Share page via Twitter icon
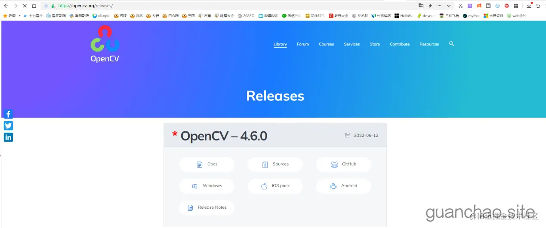 8,125
